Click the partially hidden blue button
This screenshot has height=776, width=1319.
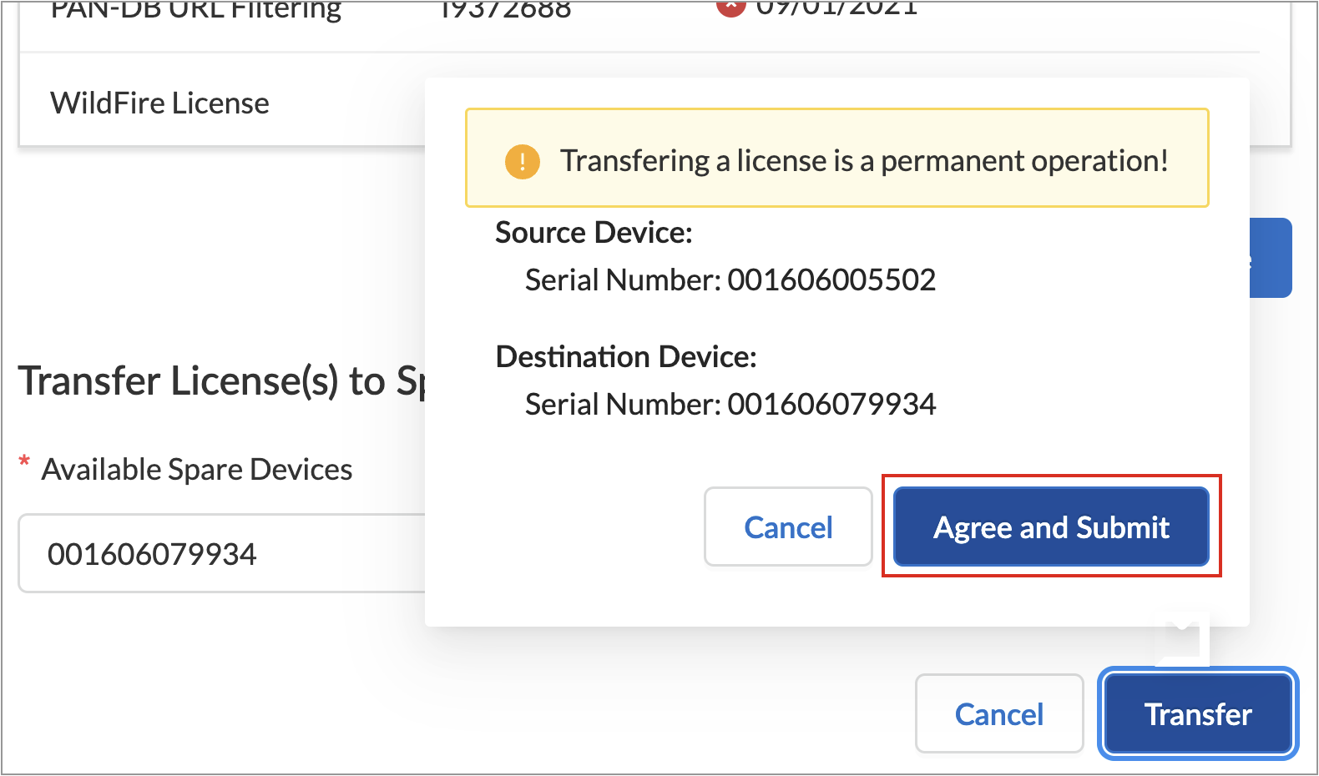pyautogui.click(x=1271, y=258)
